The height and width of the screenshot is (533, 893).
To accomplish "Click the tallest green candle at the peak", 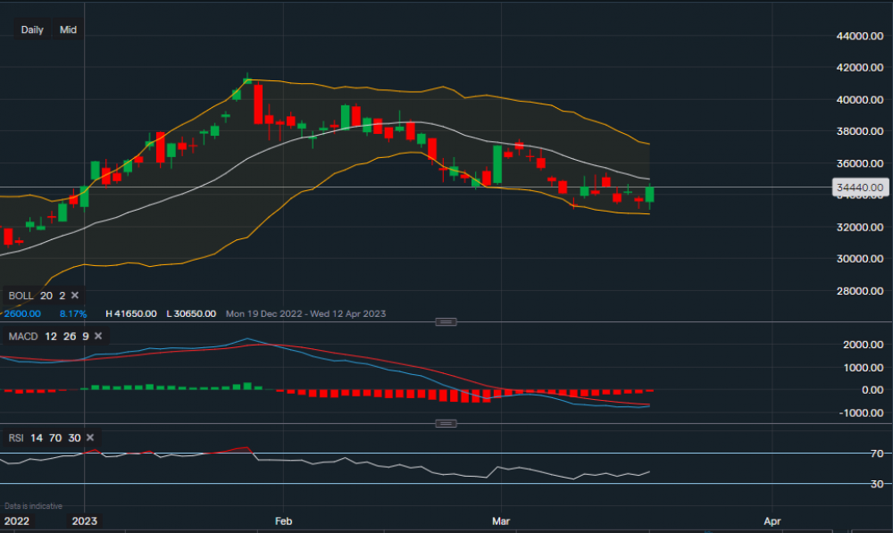I will tap(247, 80).
